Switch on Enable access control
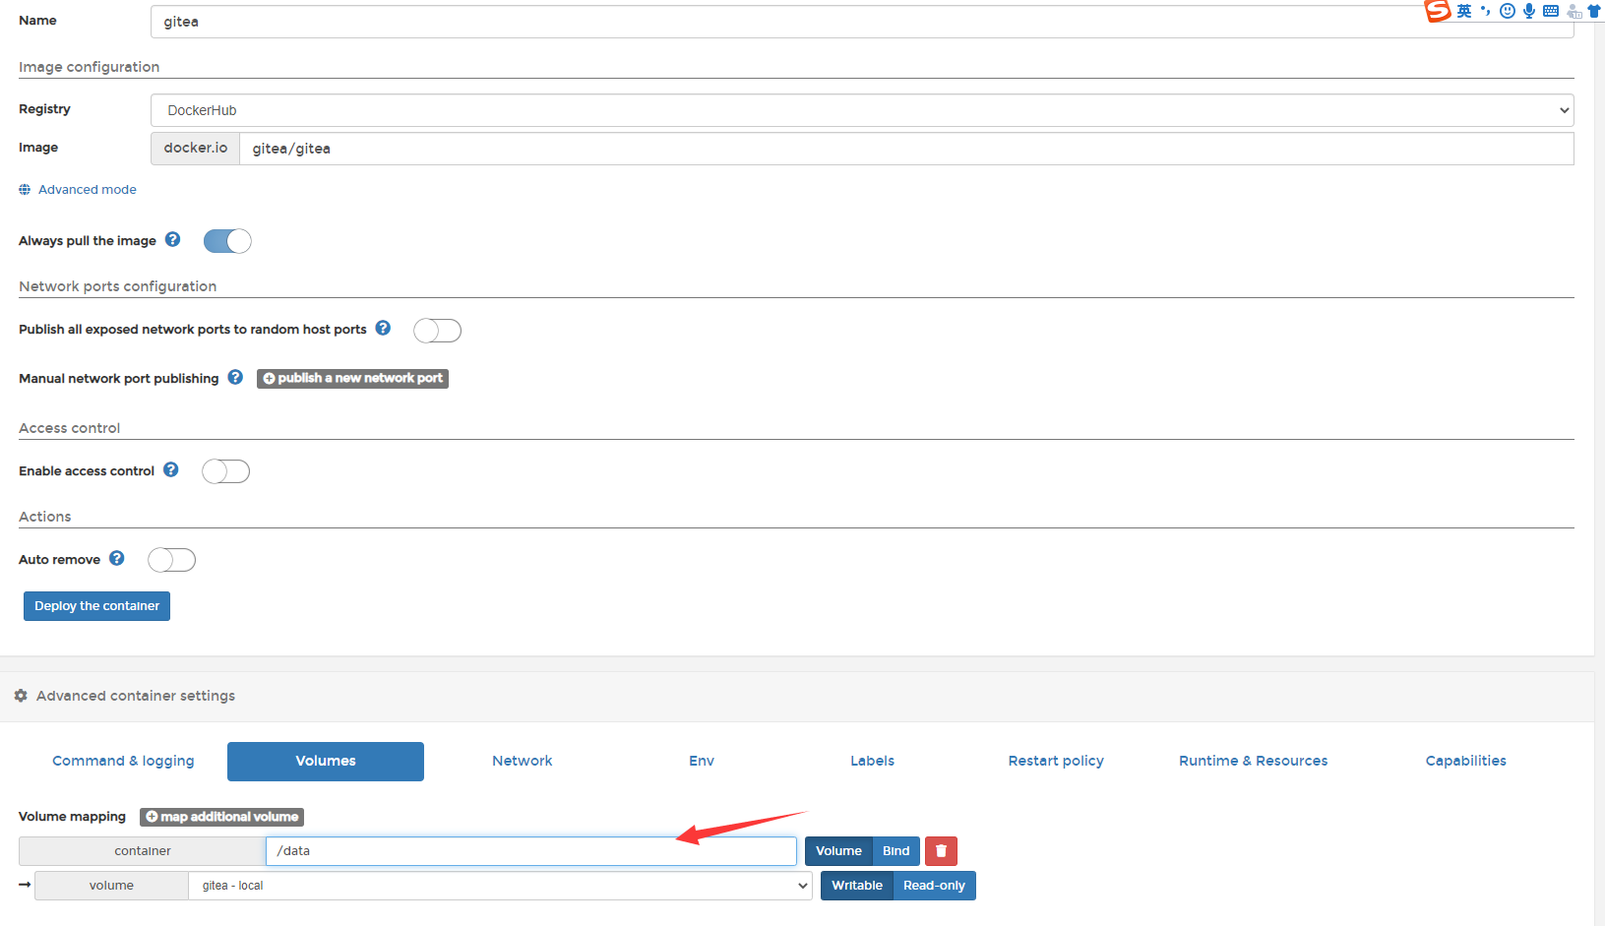Image resolution: width=1605 pixels, height=926 pixels. tap(225, 471)
